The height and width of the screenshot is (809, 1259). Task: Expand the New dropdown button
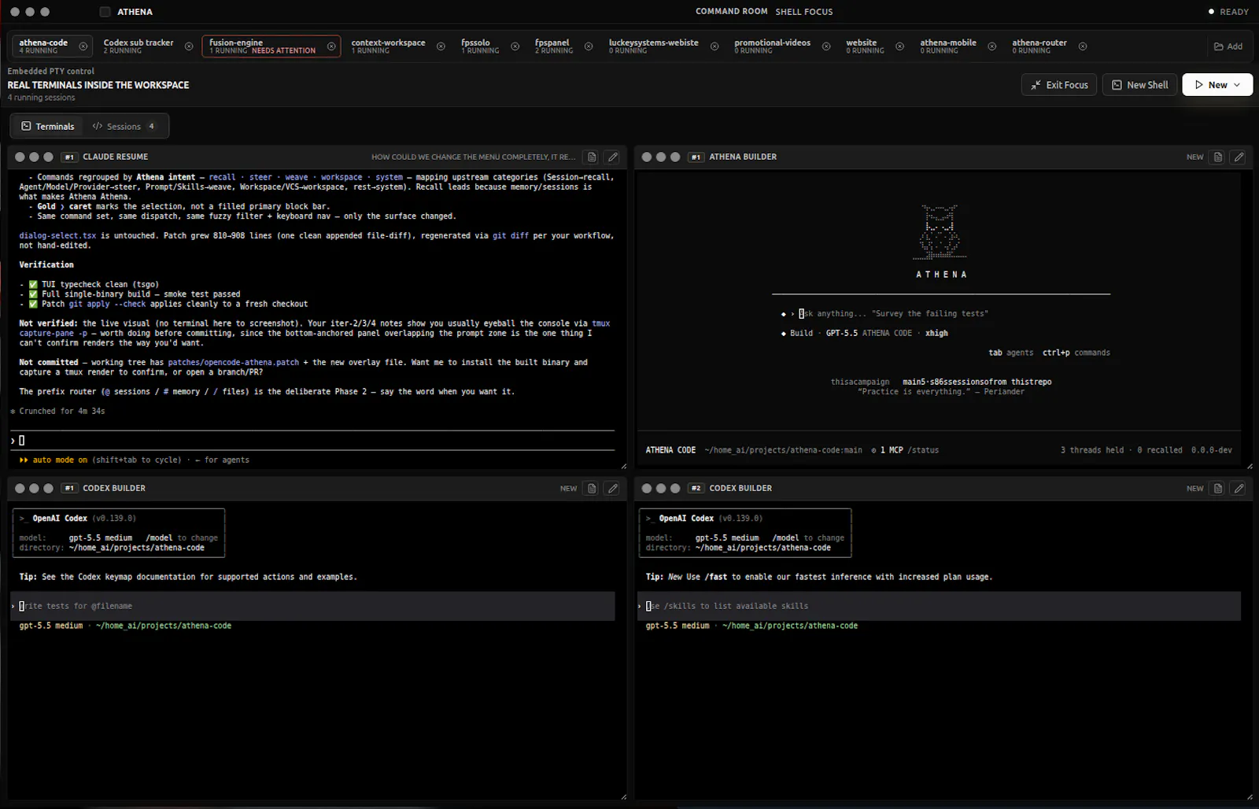click(x=1217, y=85)
